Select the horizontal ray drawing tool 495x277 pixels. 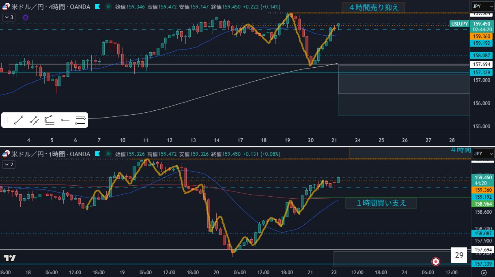(65, 120)
